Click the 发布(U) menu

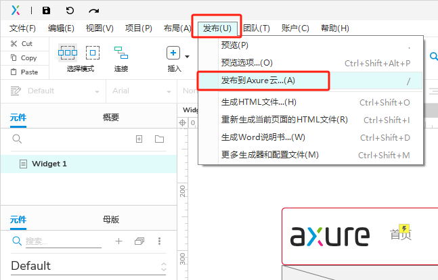pos(217,28)
